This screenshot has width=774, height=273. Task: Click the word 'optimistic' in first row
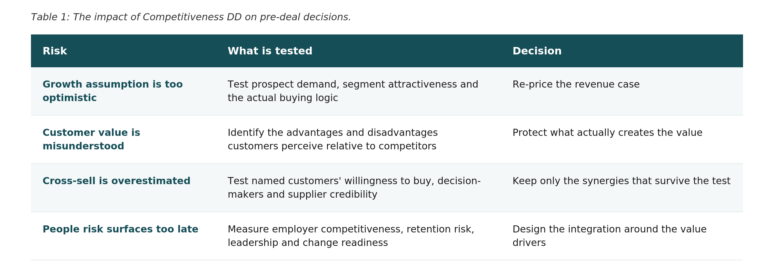coord(70,98)
